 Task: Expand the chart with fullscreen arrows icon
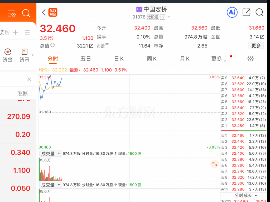215,164
